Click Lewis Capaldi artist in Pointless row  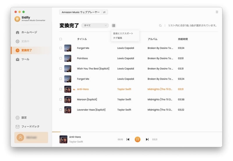[x=126, y=58]
